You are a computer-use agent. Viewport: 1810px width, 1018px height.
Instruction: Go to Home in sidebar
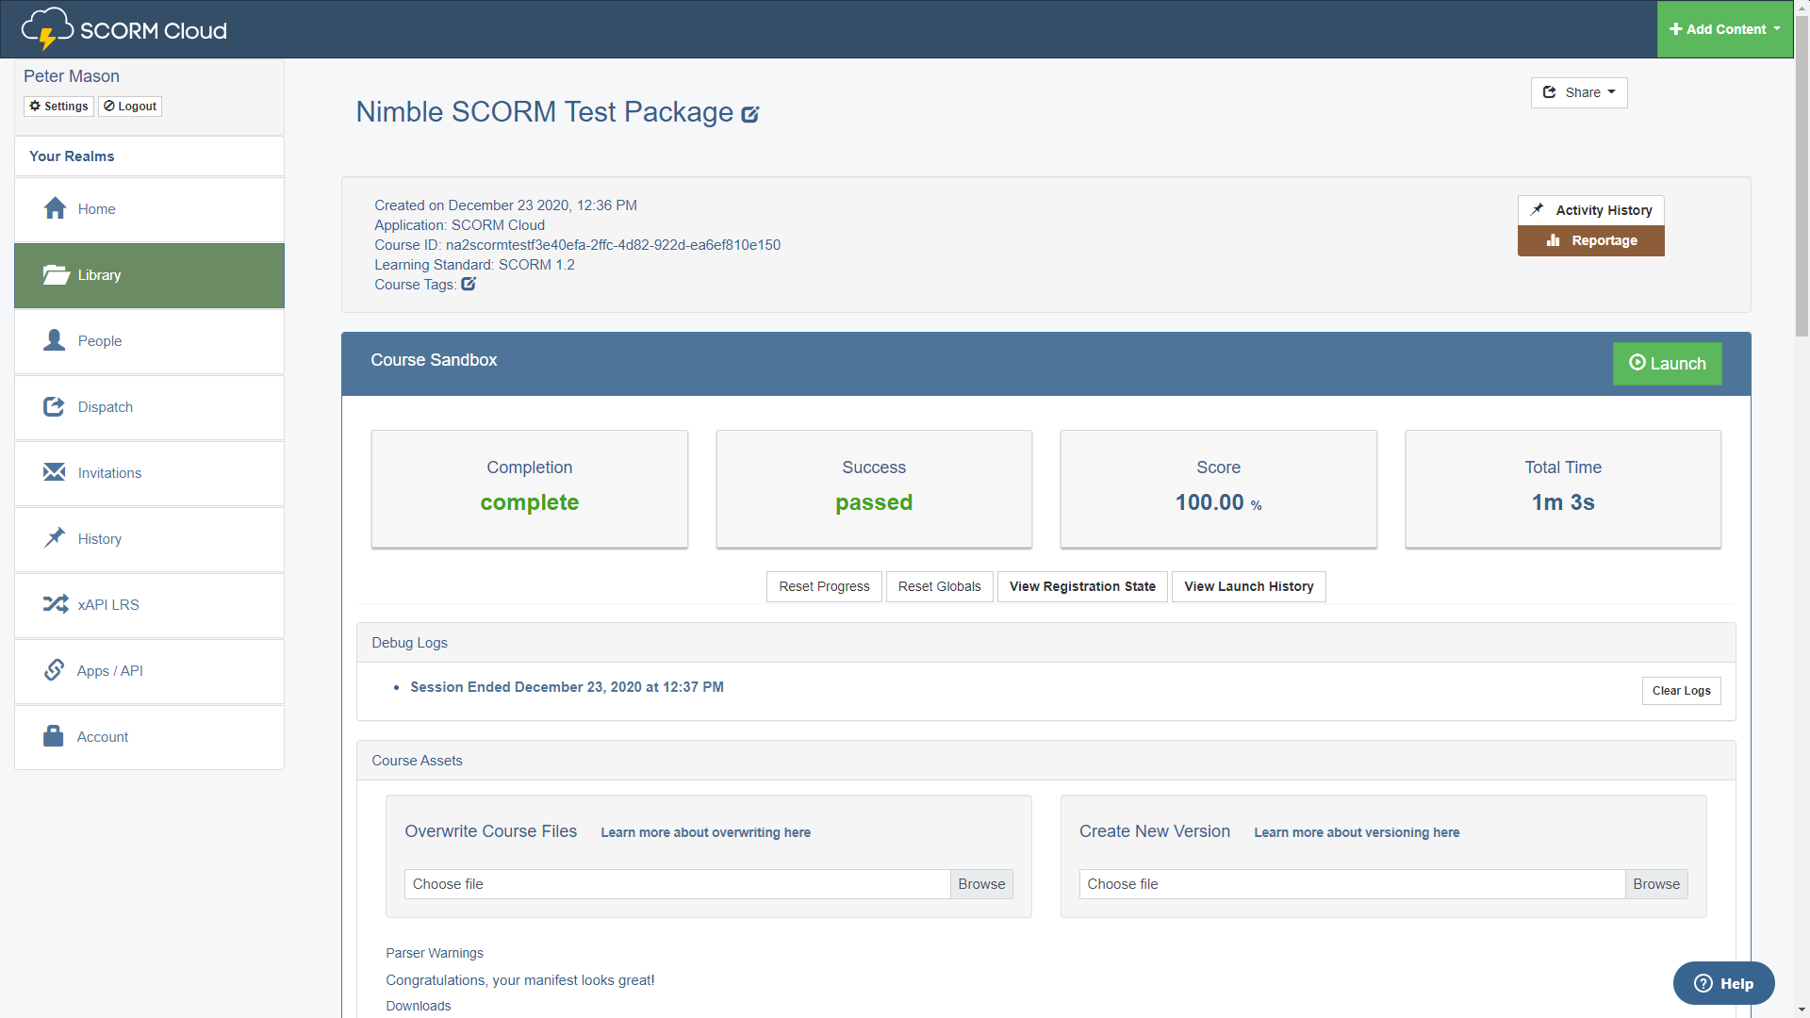[x=149, y=209]
